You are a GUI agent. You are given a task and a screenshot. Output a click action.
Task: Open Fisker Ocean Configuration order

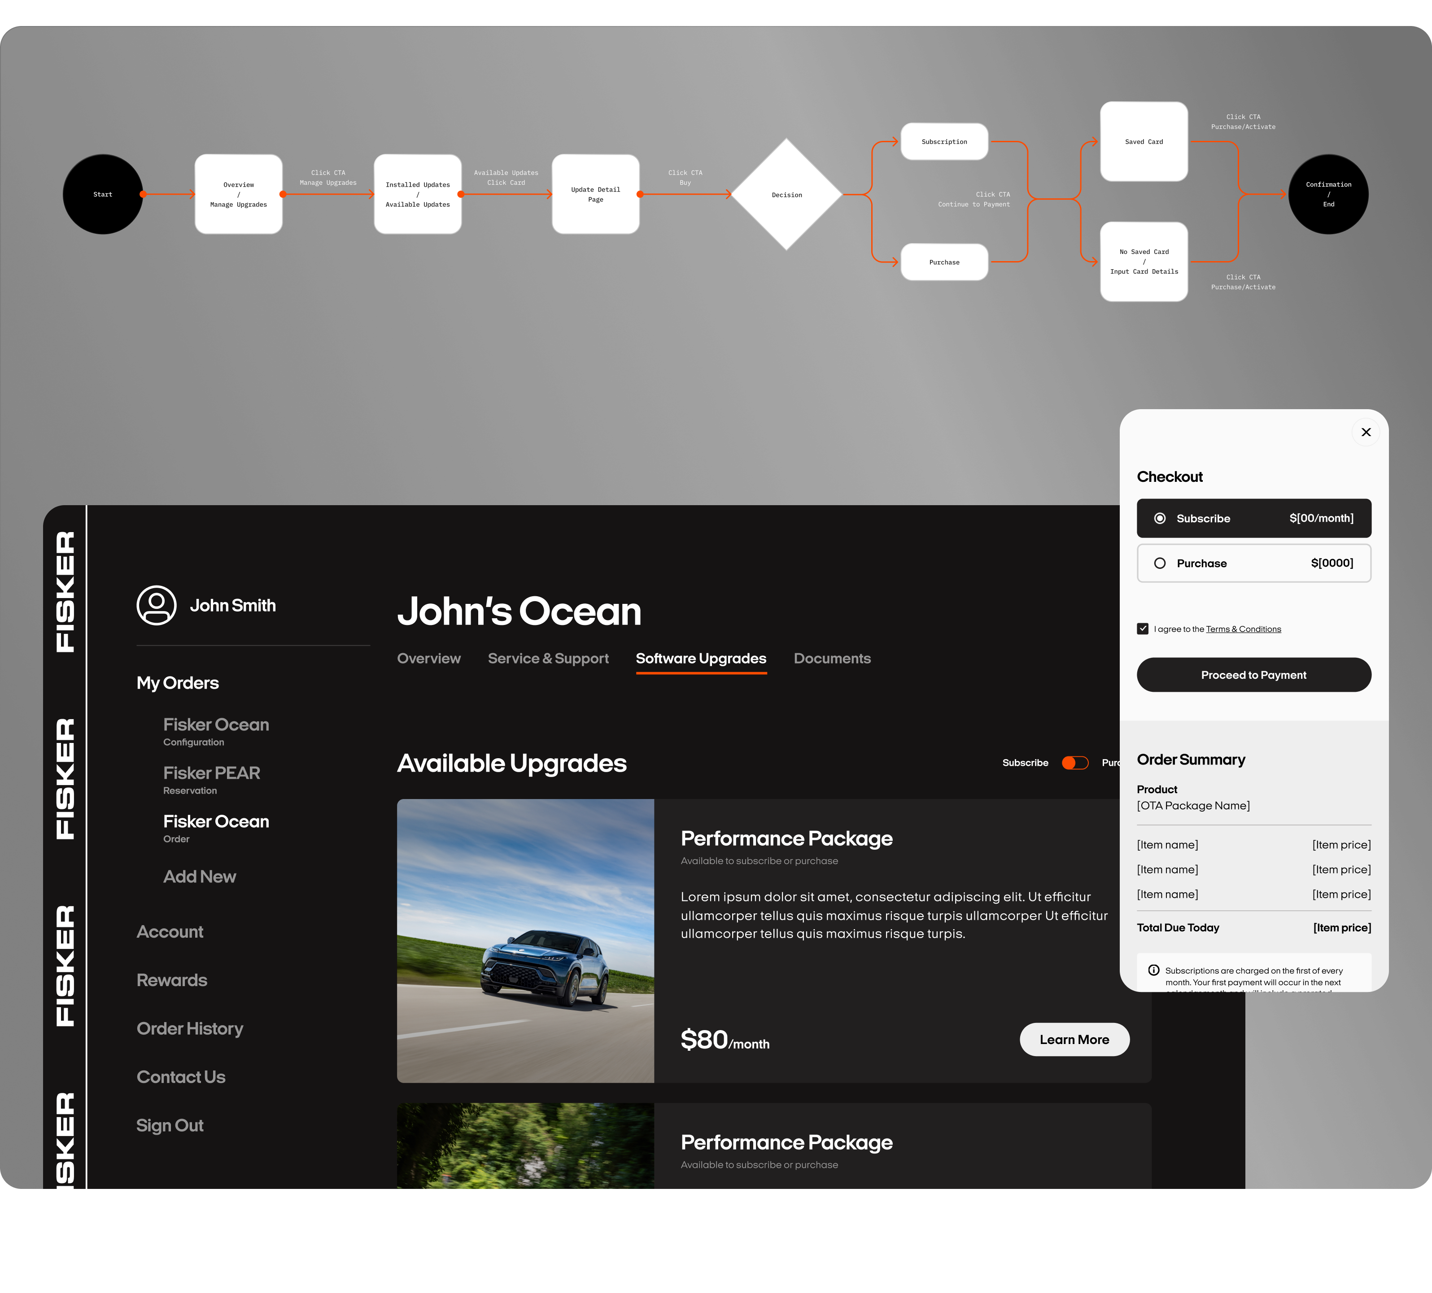[216, 732]
